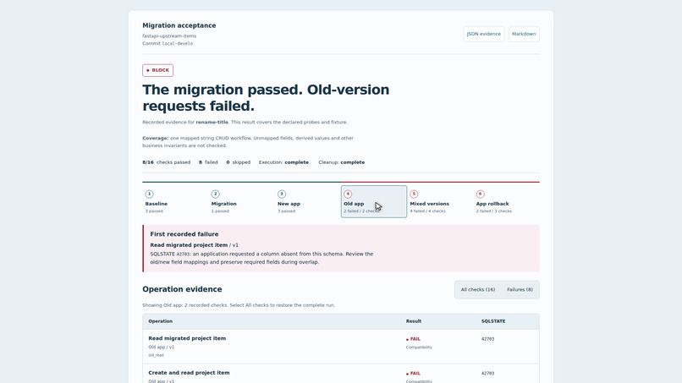Click FAIL result for Read migrated project item

tap(413, 339)
